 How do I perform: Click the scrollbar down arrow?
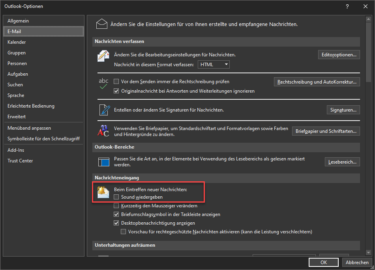368,252
